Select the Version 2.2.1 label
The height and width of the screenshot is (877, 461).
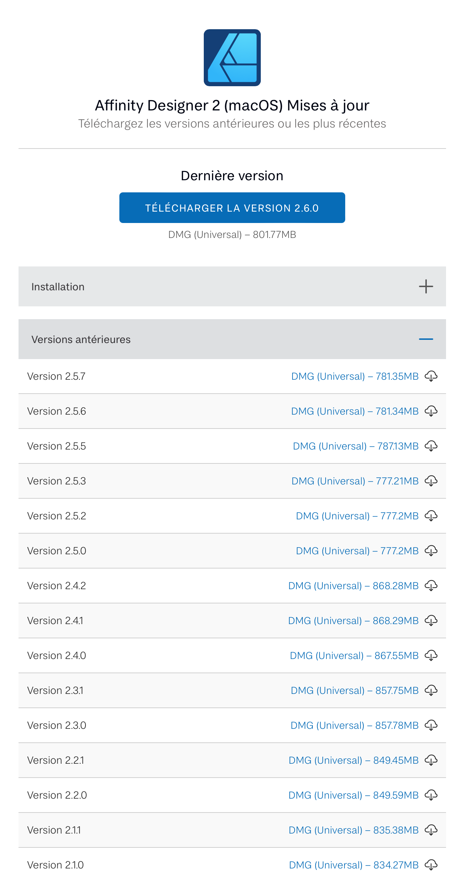[56, 760]
